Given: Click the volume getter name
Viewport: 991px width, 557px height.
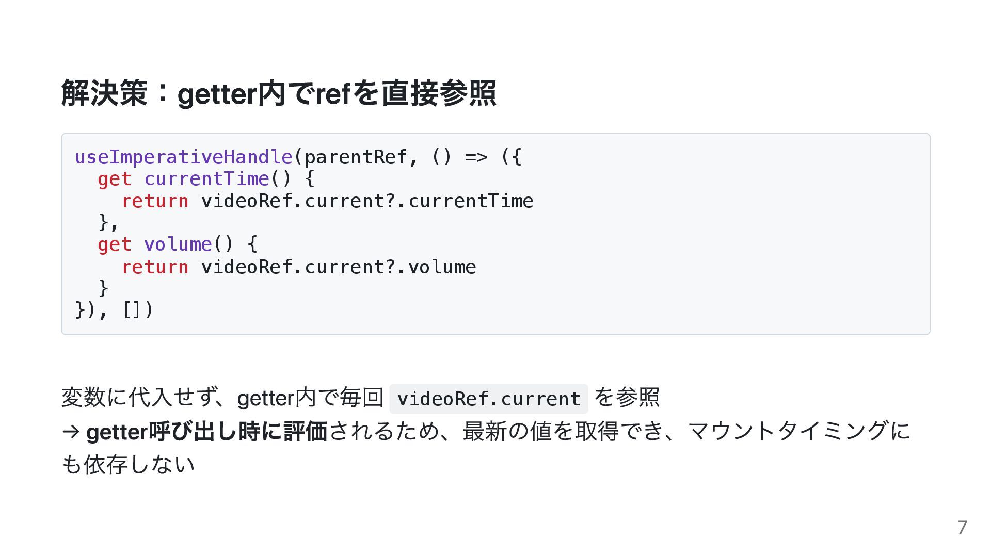Looking at the screenshot, I should 178,244.
